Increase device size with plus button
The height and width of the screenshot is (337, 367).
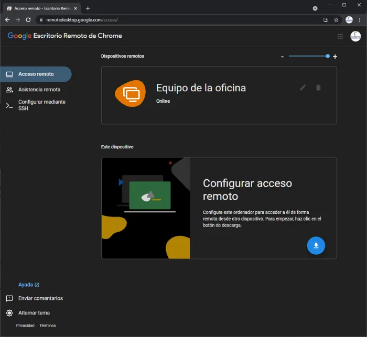pyautogui.click(x=335, y=57)
